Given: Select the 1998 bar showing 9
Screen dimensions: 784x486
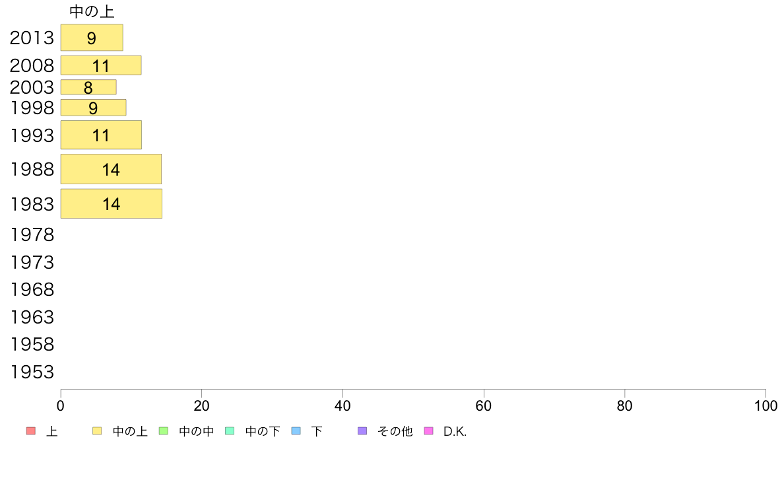Looking at the screenshot, I should 94,108.
